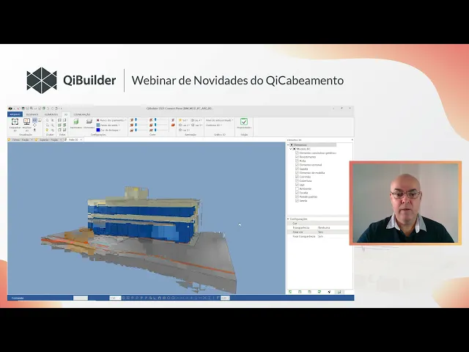Toggle the Janela checkbox

pyautogui.click(x=297, y=201)
